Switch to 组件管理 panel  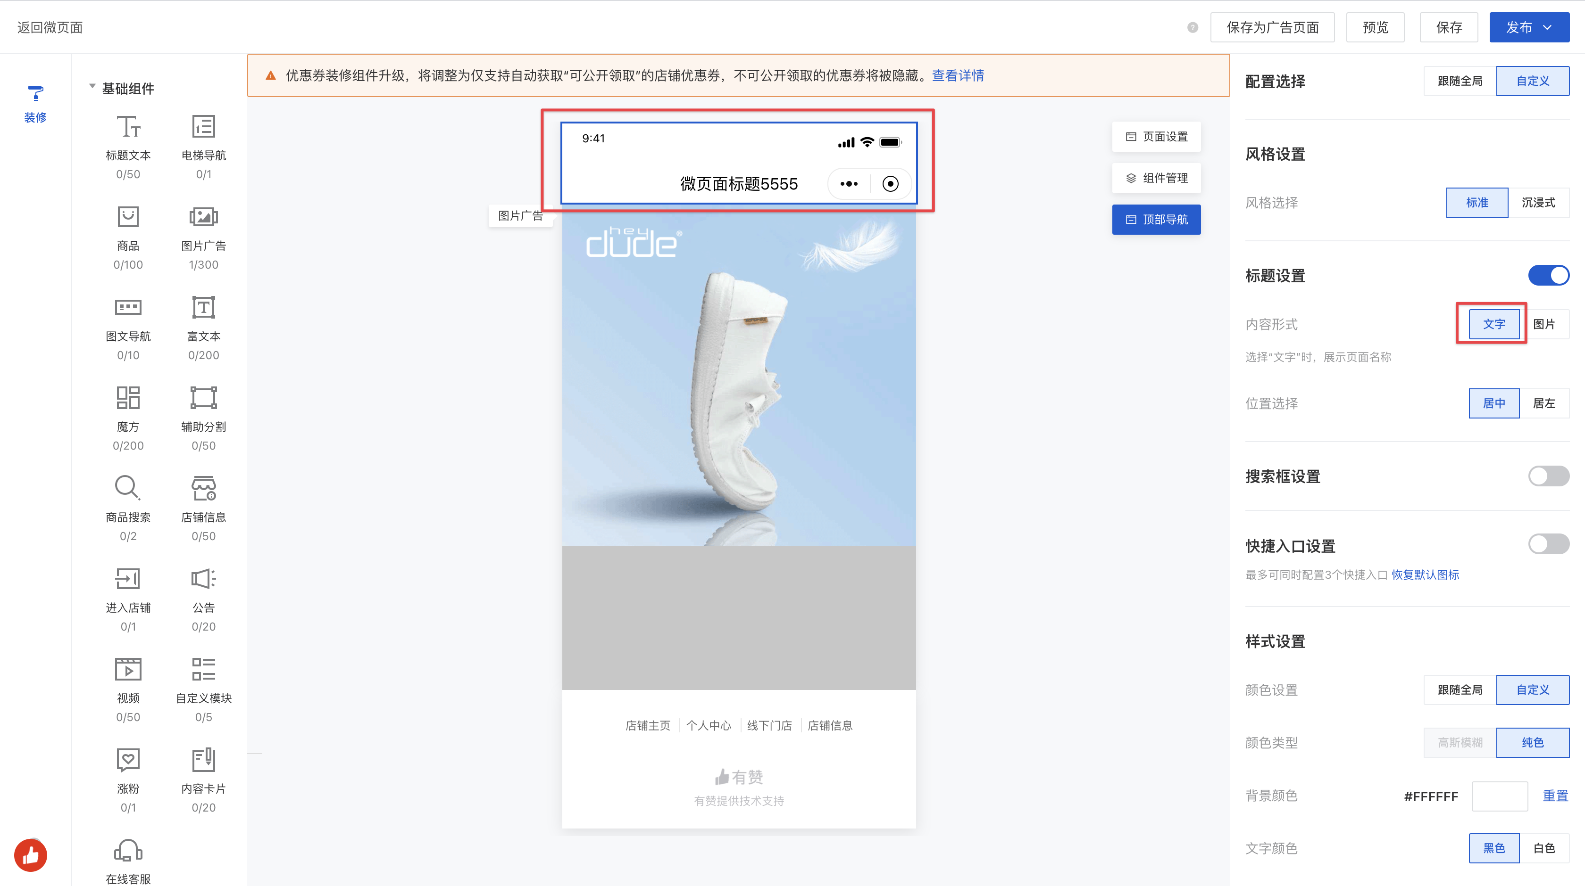1156,178
